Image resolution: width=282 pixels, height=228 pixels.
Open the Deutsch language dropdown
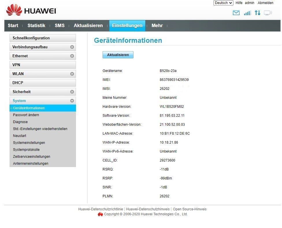(x=223, y=3)
